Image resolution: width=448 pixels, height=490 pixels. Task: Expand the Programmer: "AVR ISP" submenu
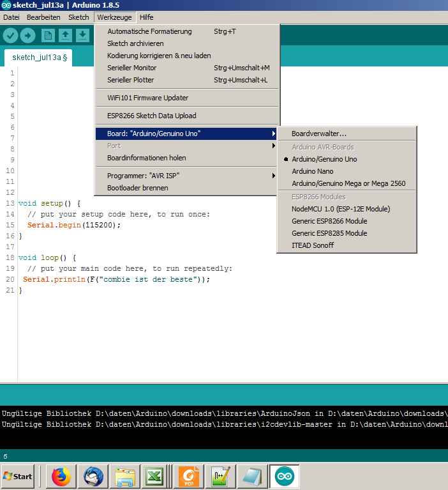tap(186, 176)
